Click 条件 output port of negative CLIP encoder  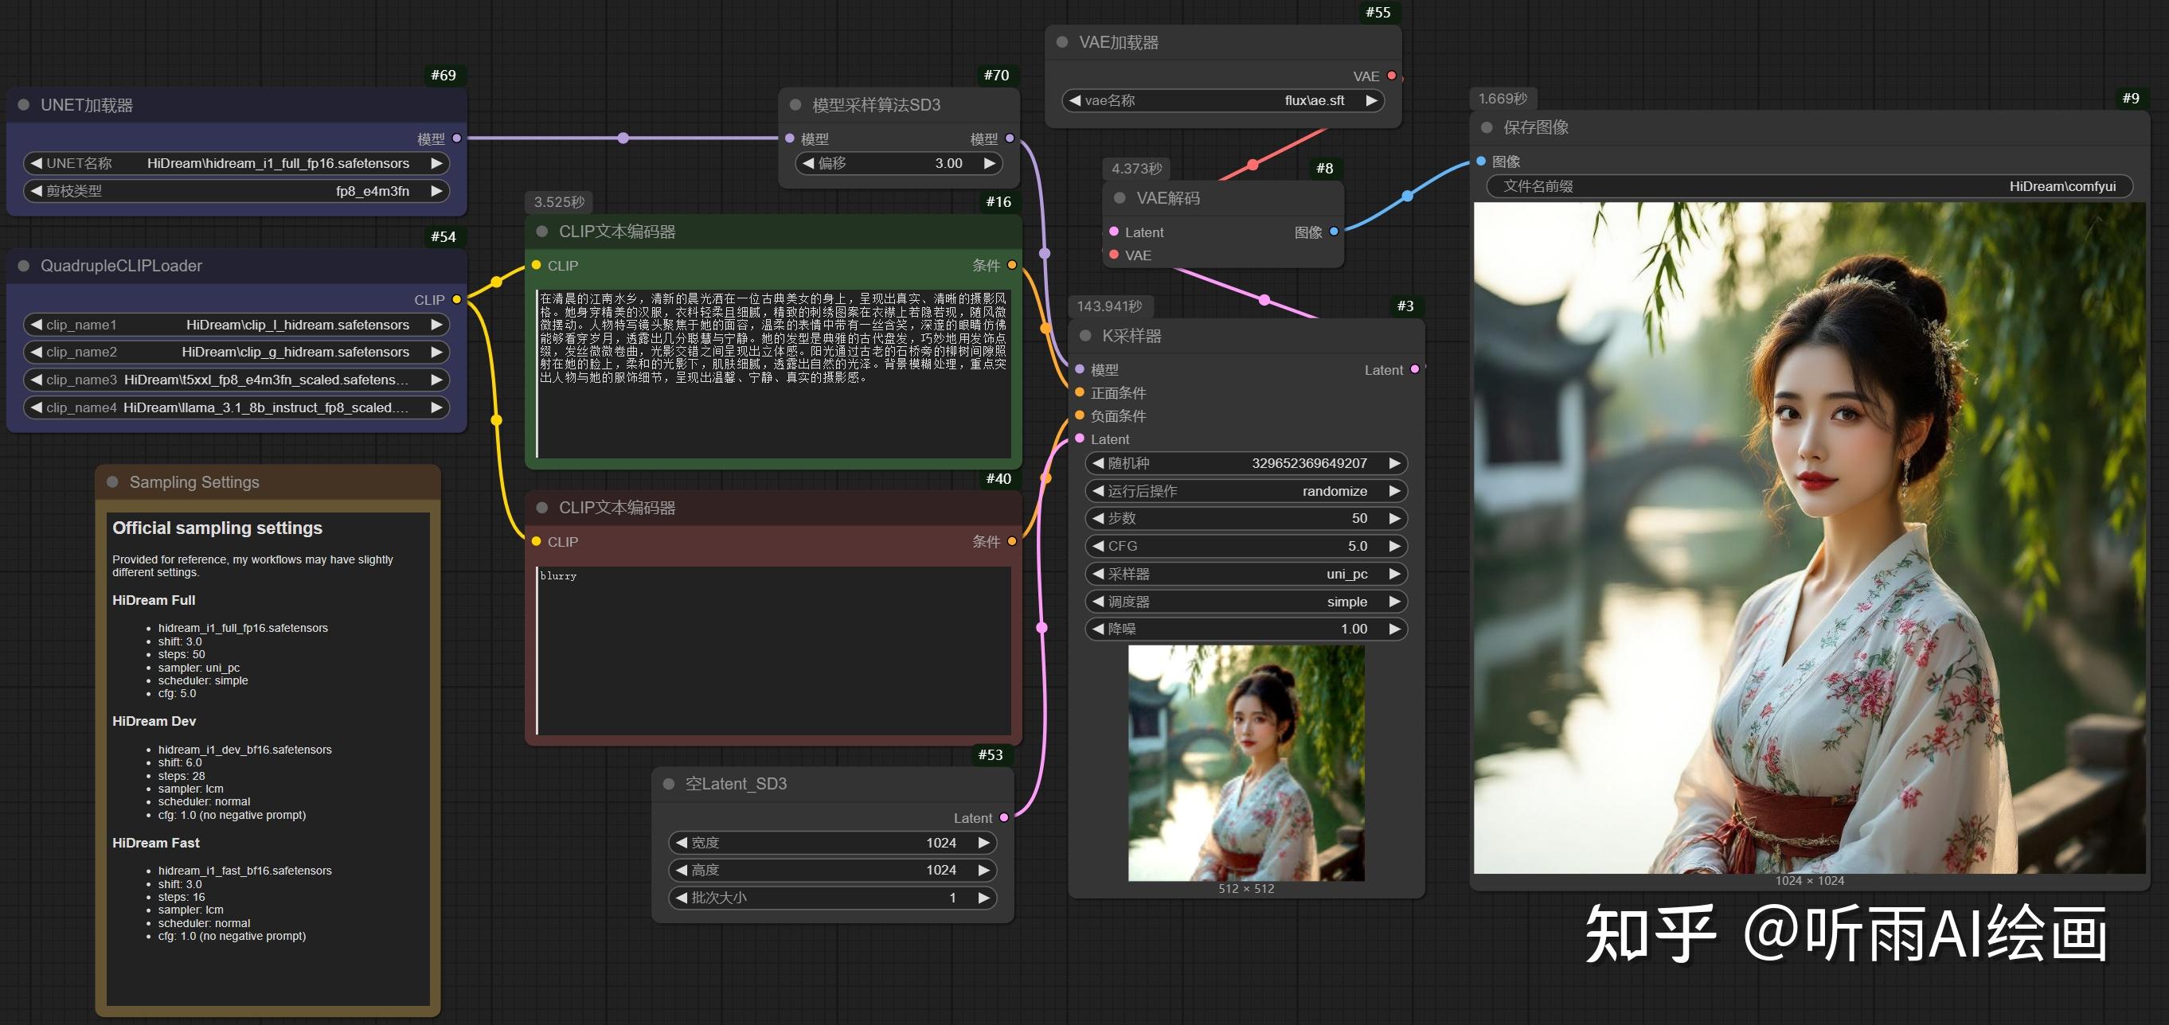tap(1012, 541)
